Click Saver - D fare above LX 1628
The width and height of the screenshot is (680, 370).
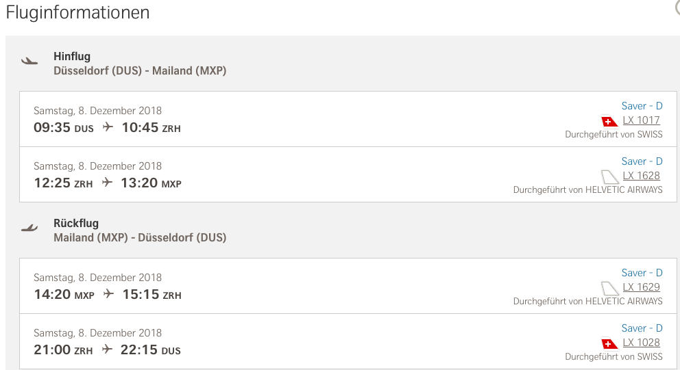coord(642,161)
